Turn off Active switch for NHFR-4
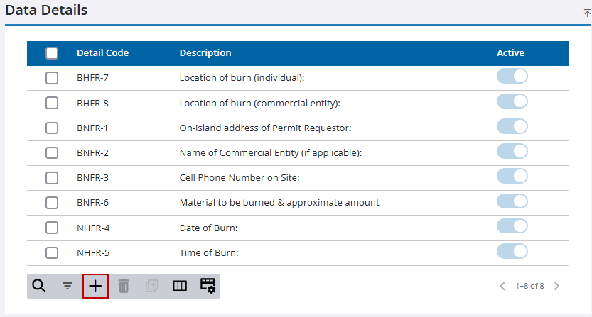This screenshot has height=317, width=592. pyautogui.click(x=512, y=226)
